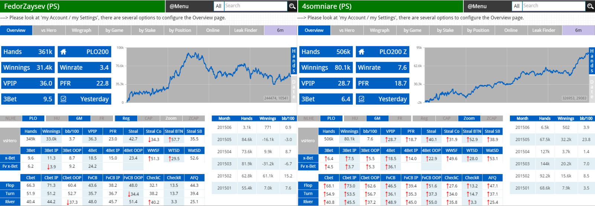Click the 4somniare winnings graph
The width and height of the screenshot is (595, 206).
pyautogui.click(x=506, y=75)
